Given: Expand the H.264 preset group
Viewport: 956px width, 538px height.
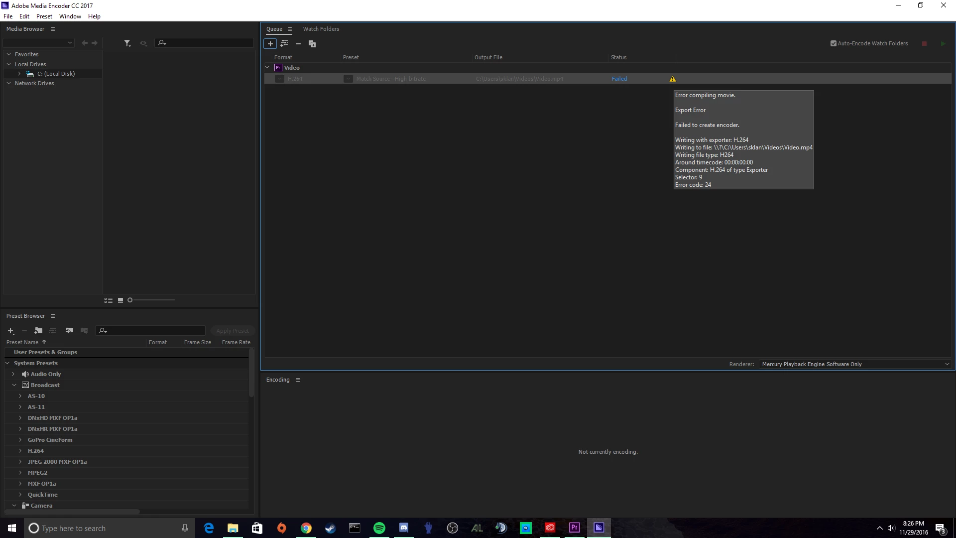Looking at the screenshot, I should click(x=20, y=451).
